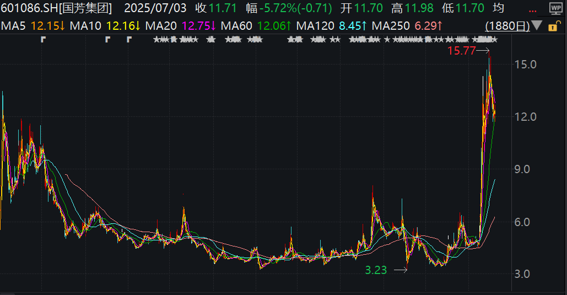Image resolution: width=567 pixels, height=295 pixels.
Task: Click the 15.77 highest price marker
Action: [461, 51]
